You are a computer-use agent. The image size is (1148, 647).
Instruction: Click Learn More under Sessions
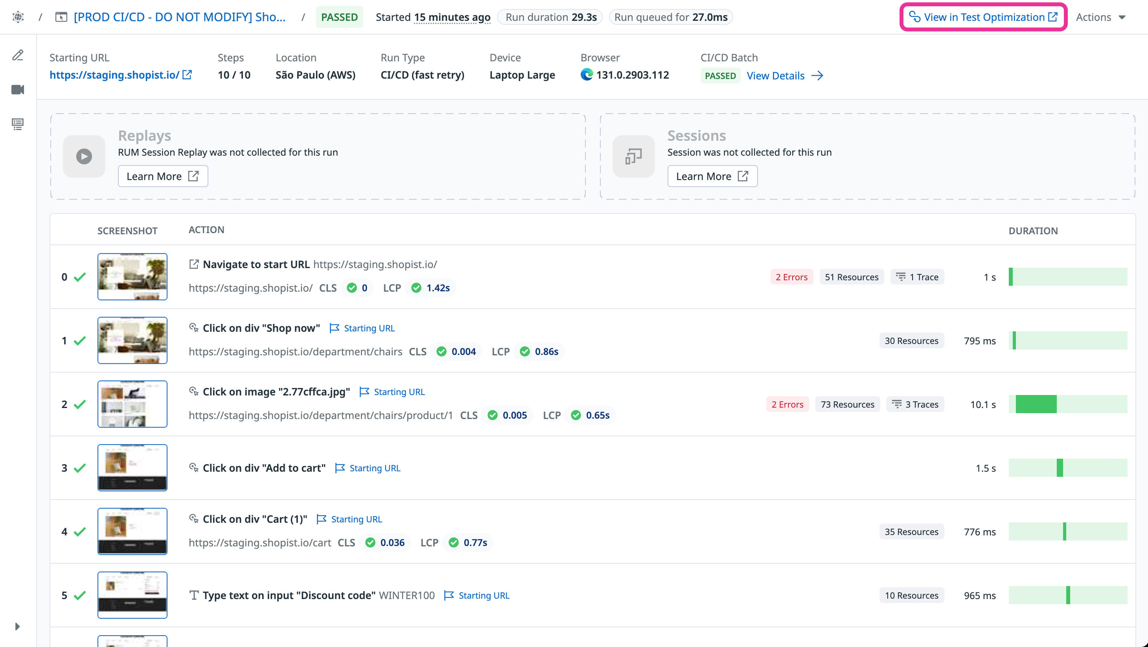(712, 176)
